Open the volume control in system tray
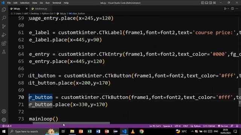This screenshot has height=135, width=241. (x=205, y=132)
